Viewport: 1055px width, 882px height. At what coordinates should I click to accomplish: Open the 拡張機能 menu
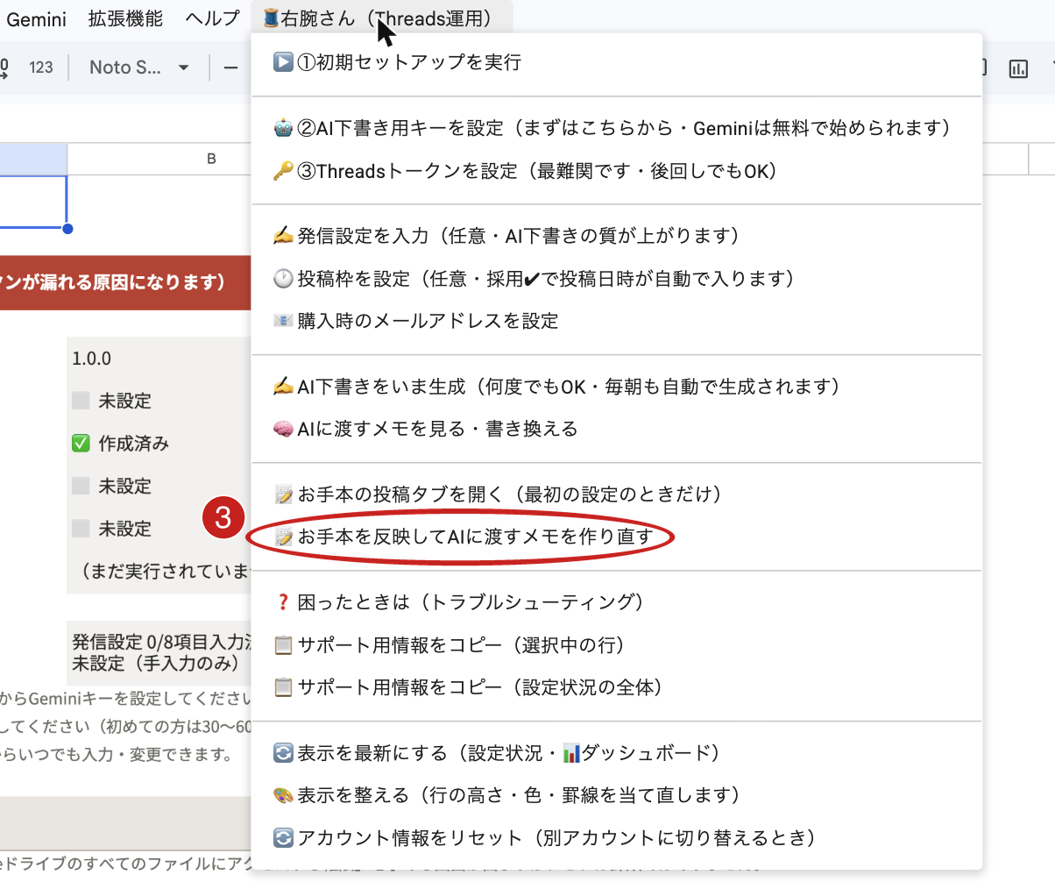click(125, 18)
